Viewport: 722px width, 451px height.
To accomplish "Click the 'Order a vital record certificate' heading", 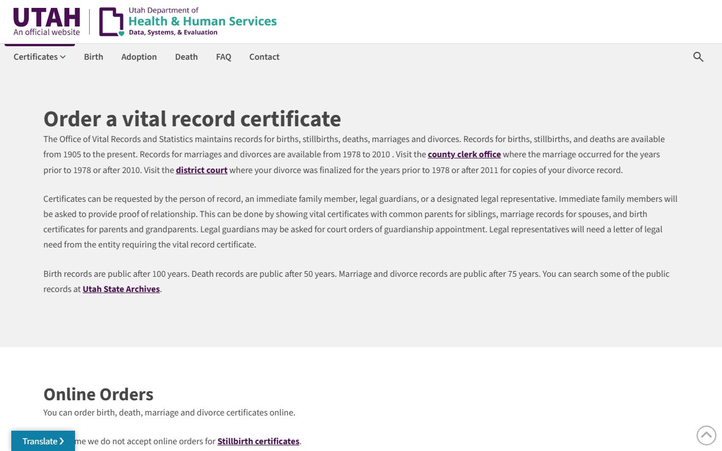I will [x=192, y=119].
